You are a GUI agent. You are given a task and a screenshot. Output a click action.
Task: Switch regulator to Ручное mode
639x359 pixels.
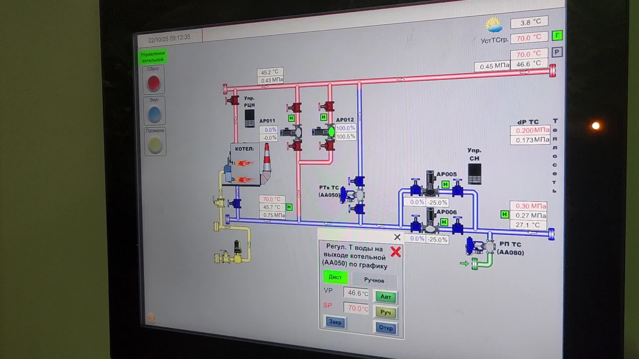coord(374,280)
